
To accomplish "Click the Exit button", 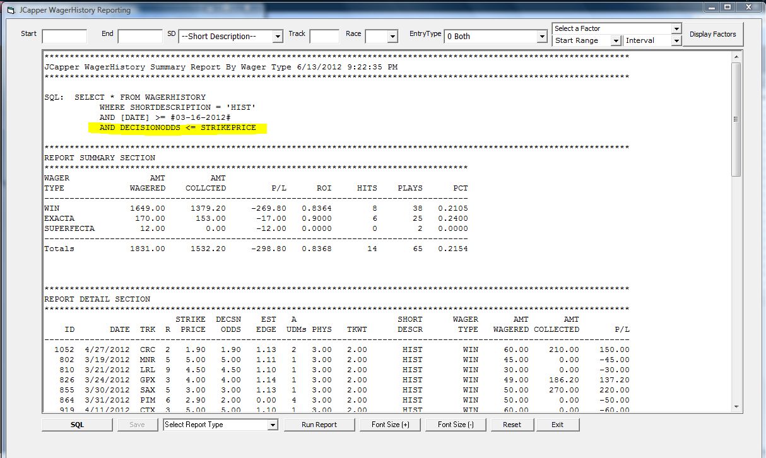I will pyautogui.click(x=557, y=425).
